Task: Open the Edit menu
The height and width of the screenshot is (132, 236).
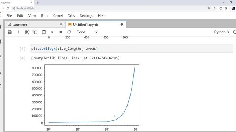Action: pyautogui.click(x=20, y=15)
